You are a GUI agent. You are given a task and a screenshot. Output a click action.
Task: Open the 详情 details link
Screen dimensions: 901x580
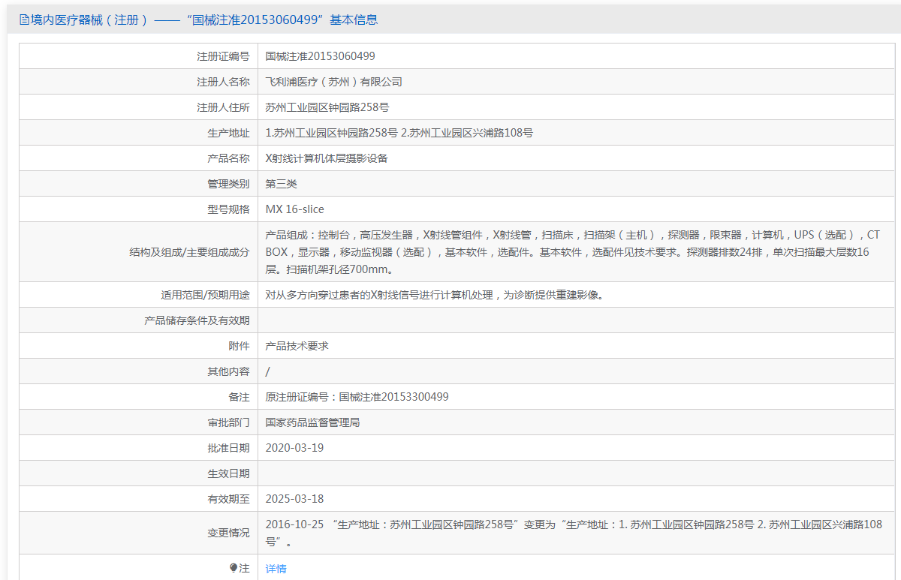tap(276, 569)
